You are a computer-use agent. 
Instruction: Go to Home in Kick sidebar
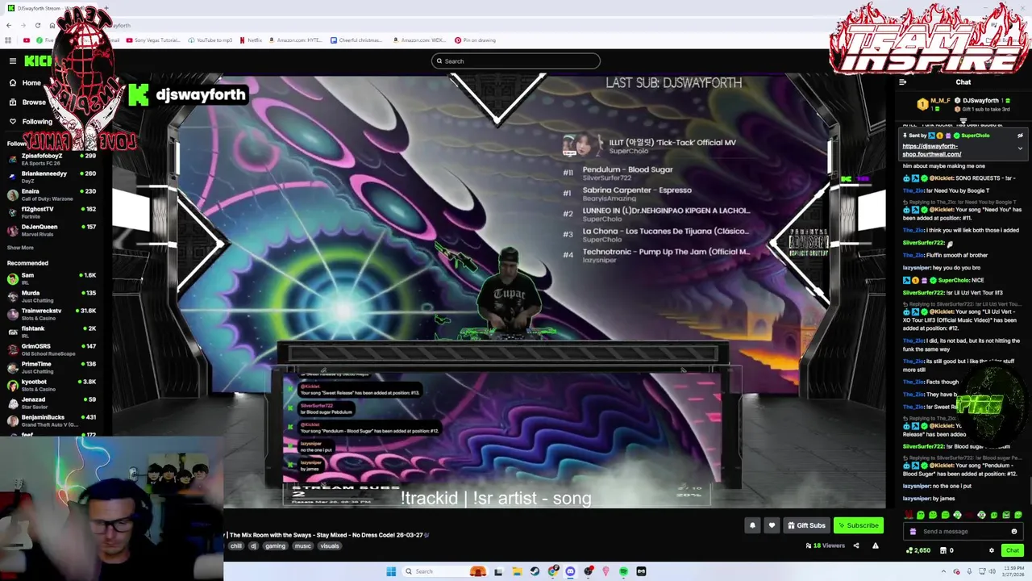coord(25,82)
